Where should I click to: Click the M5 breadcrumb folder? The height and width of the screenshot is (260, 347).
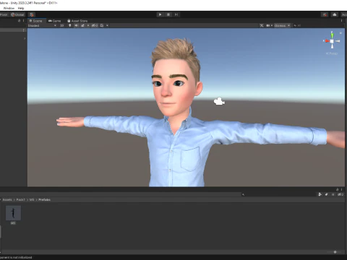coord(32,199)
